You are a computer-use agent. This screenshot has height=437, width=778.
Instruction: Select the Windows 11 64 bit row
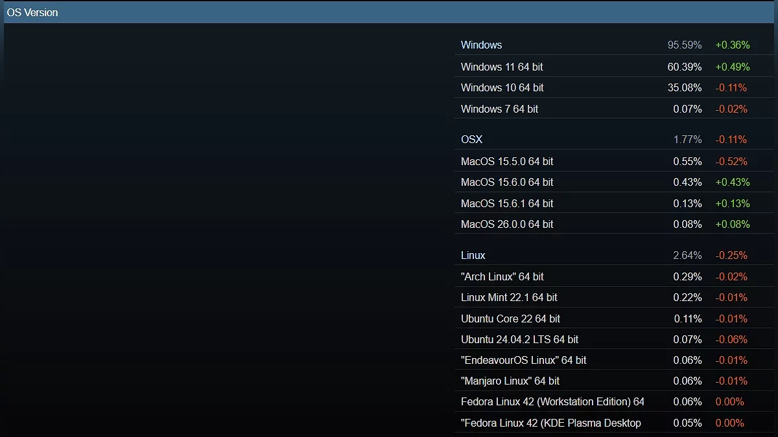(614, 67)
